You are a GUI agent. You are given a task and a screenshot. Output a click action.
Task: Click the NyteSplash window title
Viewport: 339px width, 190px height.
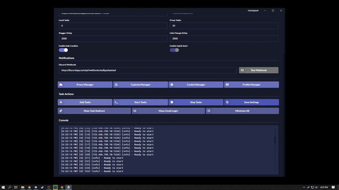click(x=253, y=11)
